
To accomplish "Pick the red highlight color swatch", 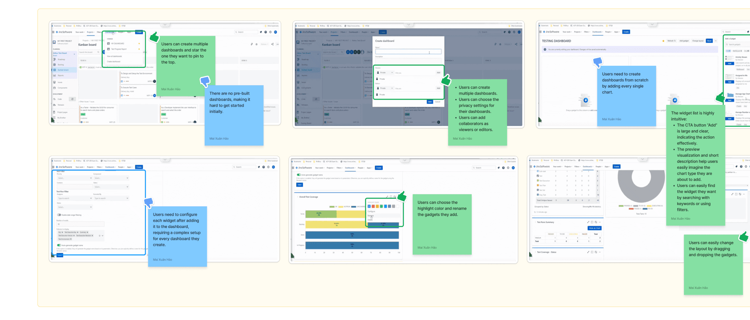I will [x=373, y=206].
